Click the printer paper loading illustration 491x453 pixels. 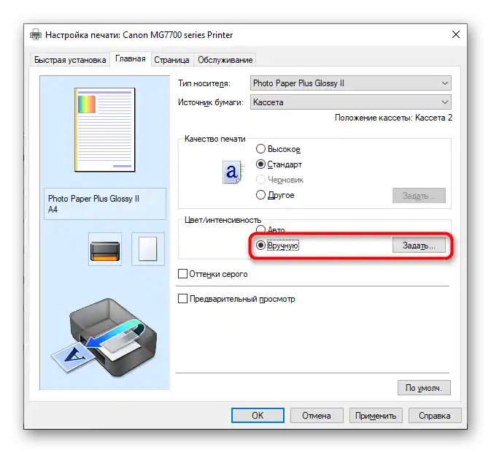coord(104,338)
